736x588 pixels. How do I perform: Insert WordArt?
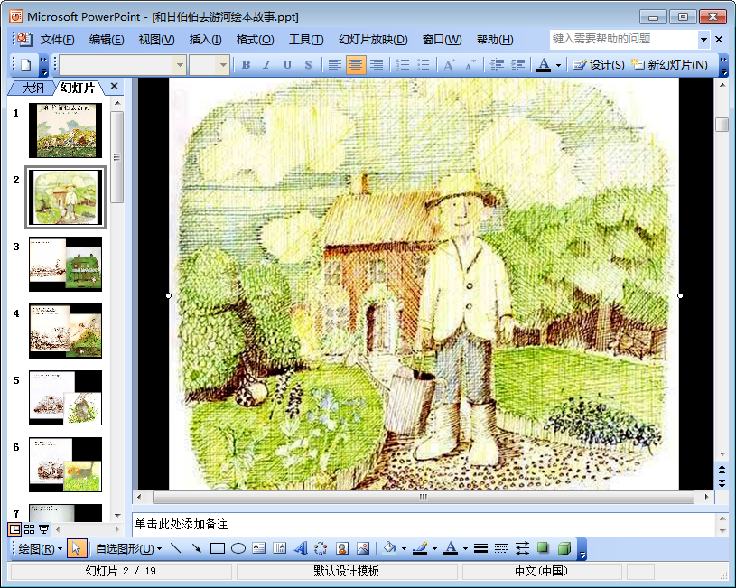click(301, 548)
